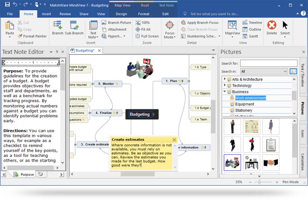Open Numbering Scheme dropdown
The image size is (308, 200).
tap(219, 36)
